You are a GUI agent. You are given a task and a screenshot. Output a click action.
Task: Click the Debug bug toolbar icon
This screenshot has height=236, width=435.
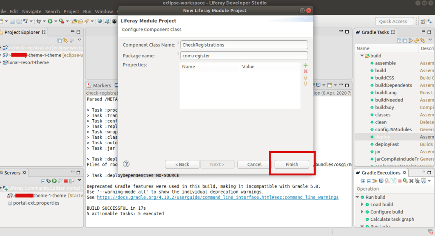[x=39, y=21]
